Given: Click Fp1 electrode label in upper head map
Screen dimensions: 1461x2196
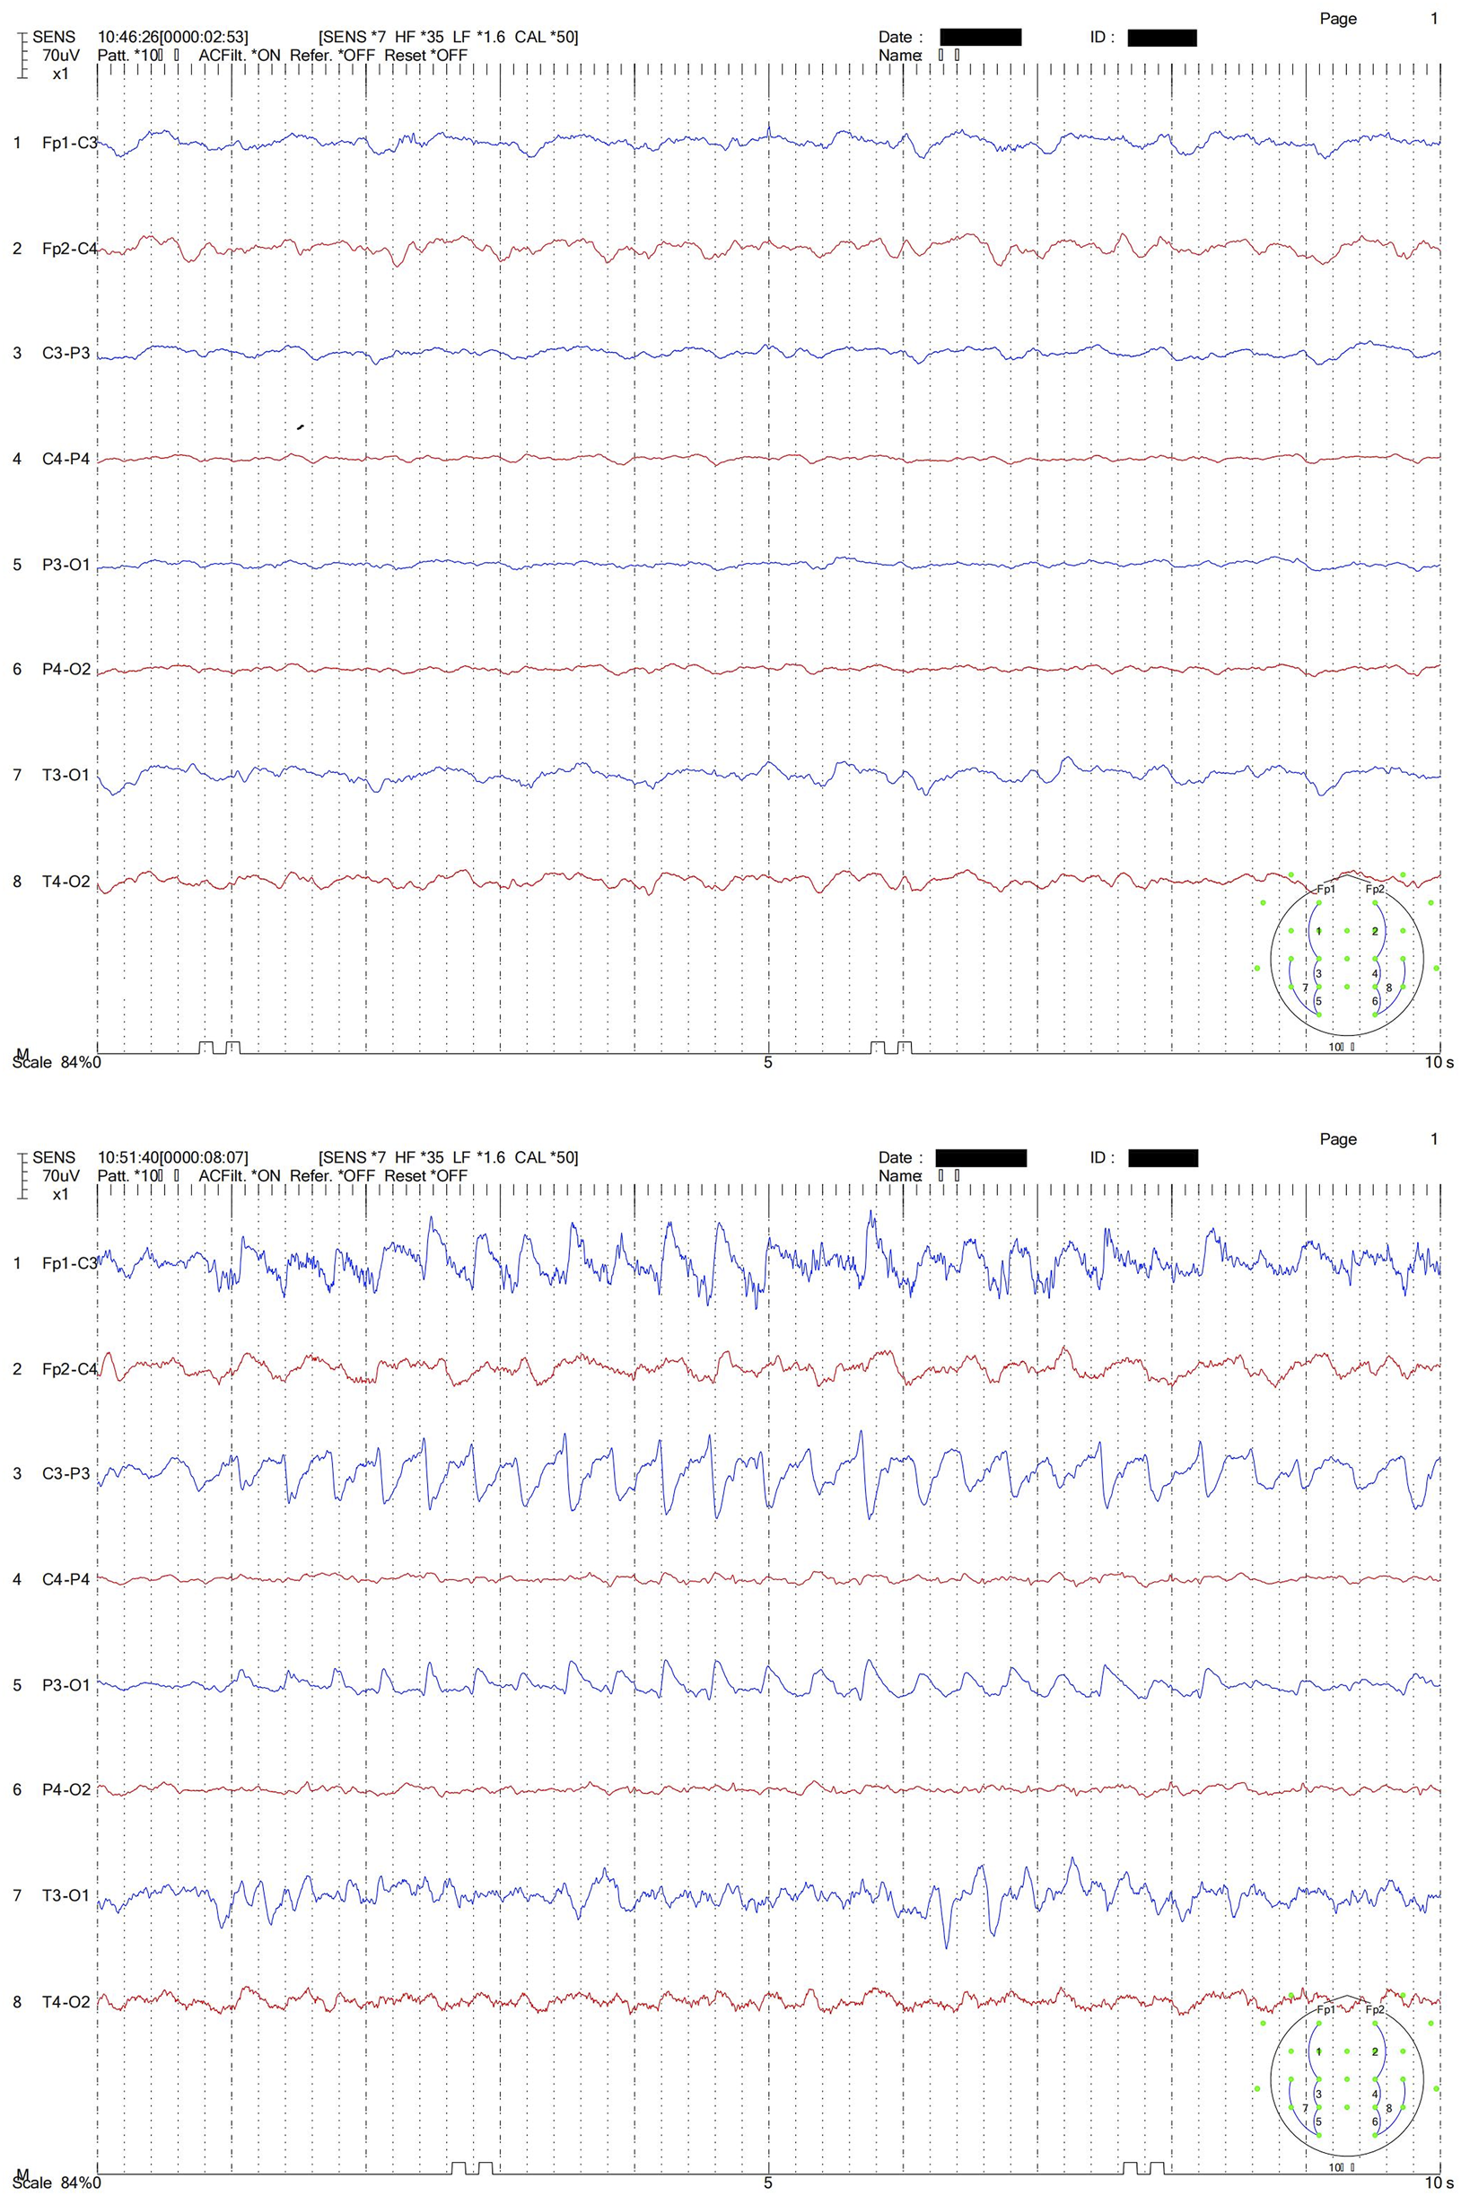Looking at the screenshot, I should pos(1325,889).
